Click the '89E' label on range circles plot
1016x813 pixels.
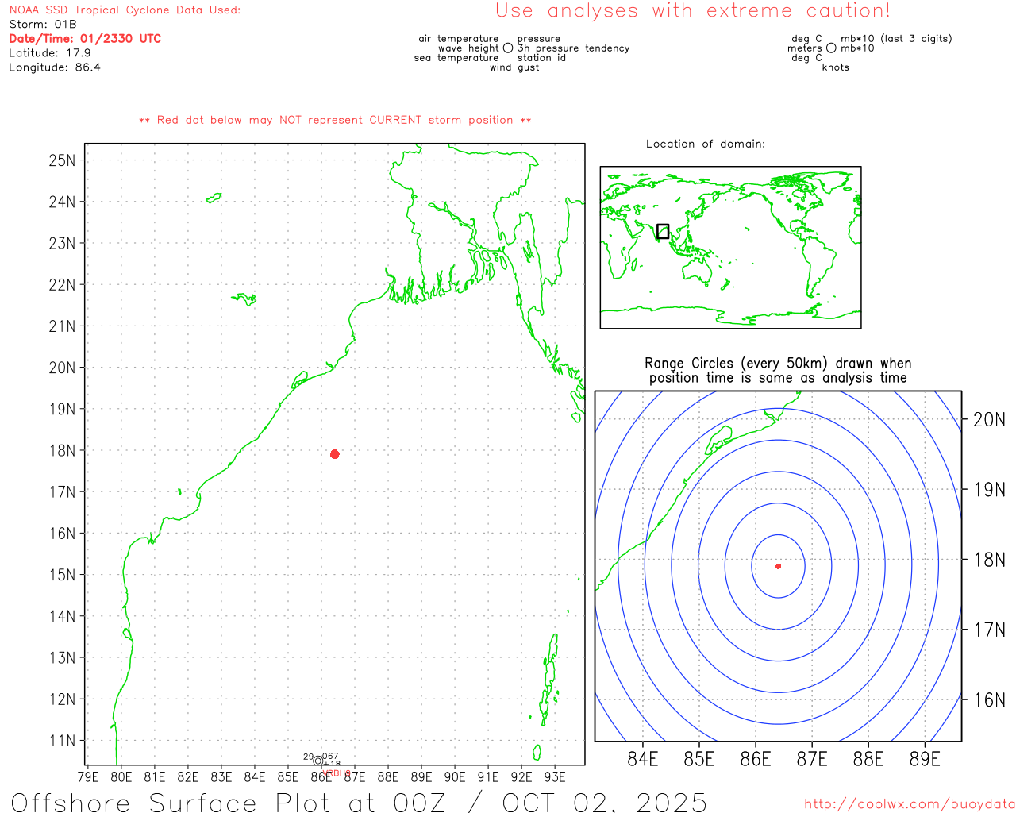(x=925, y=759)
